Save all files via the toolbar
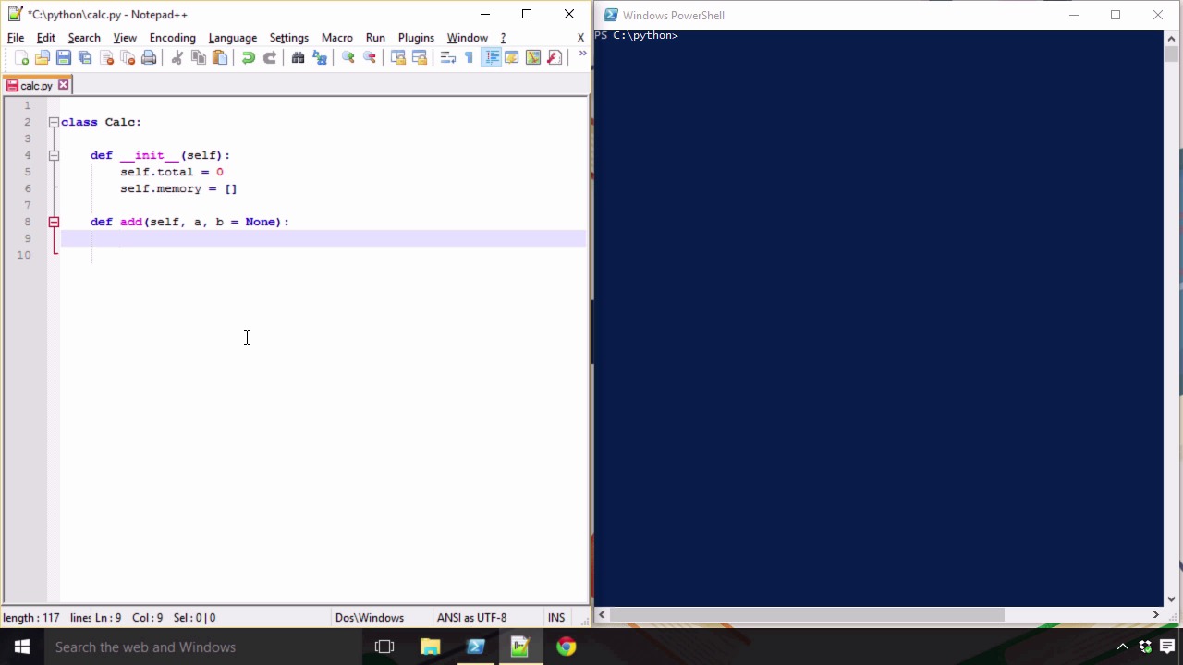 (x=85, y=57)
